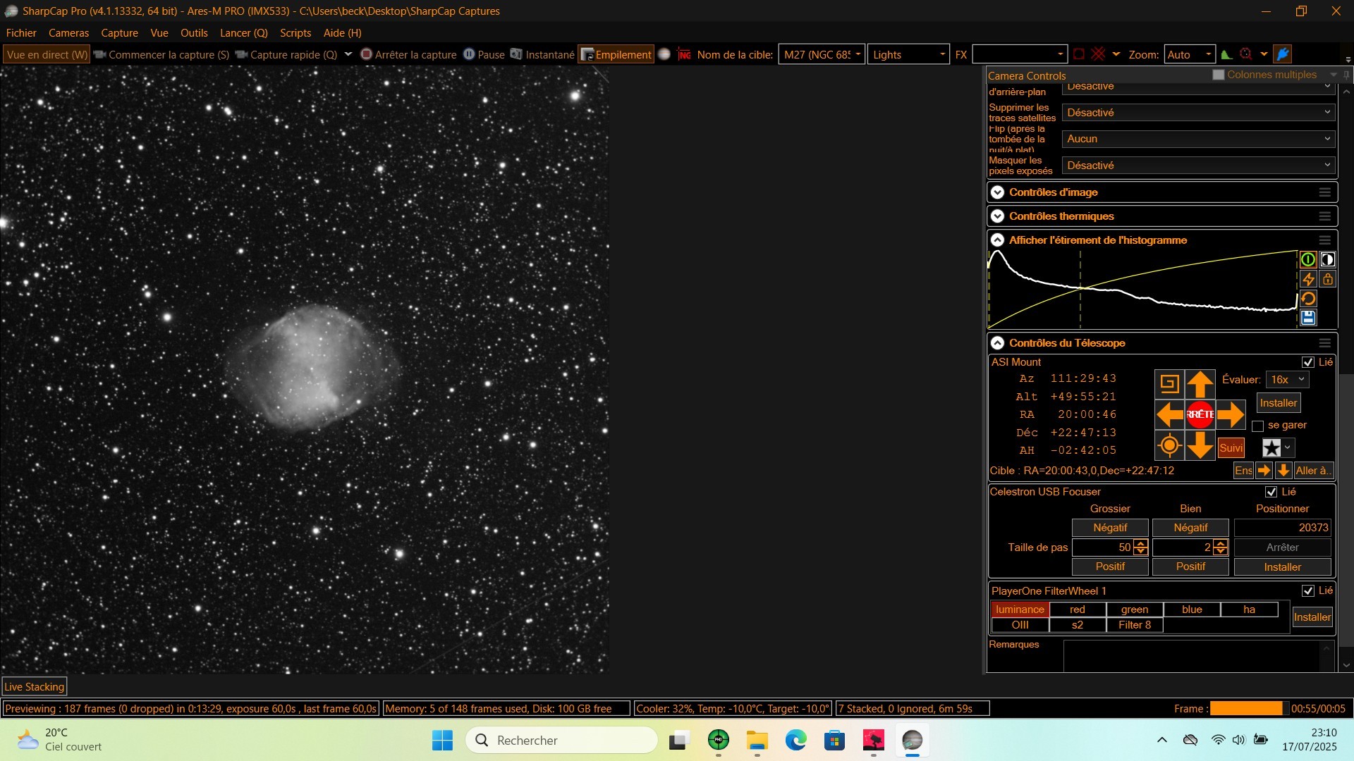Click the grey sphere icon after Empilement

pos(664,54)
